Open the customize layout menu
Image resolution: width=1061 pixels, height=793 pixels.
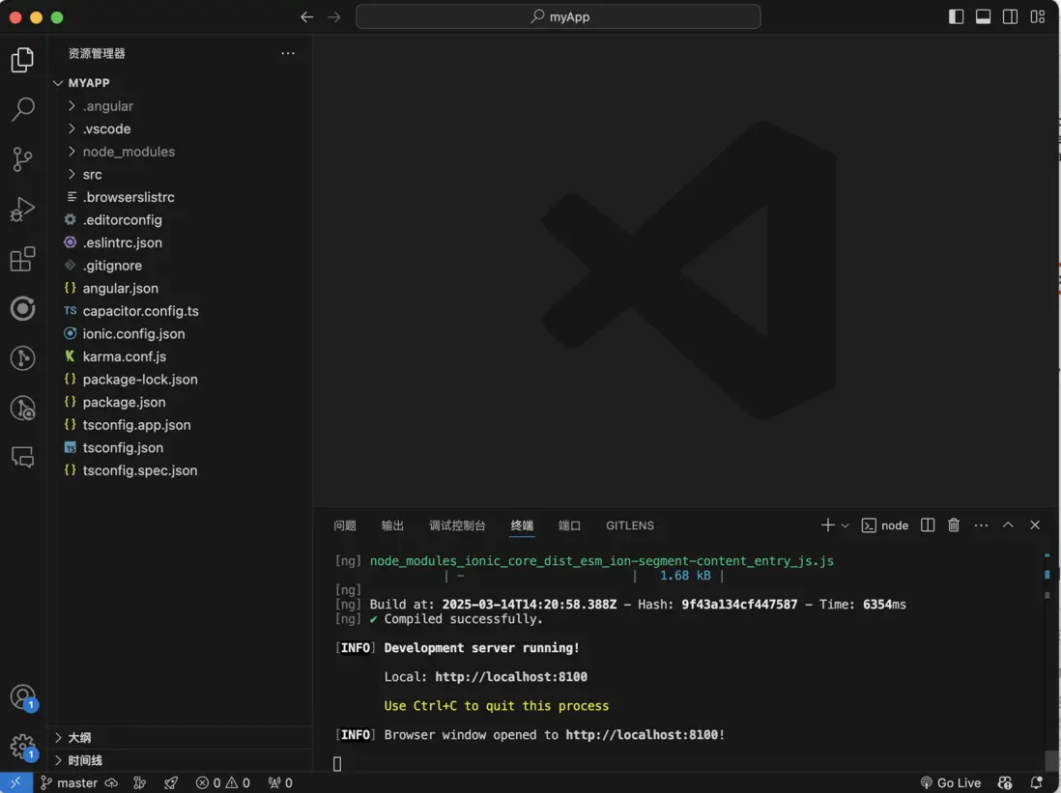(x=1037, y=17)
